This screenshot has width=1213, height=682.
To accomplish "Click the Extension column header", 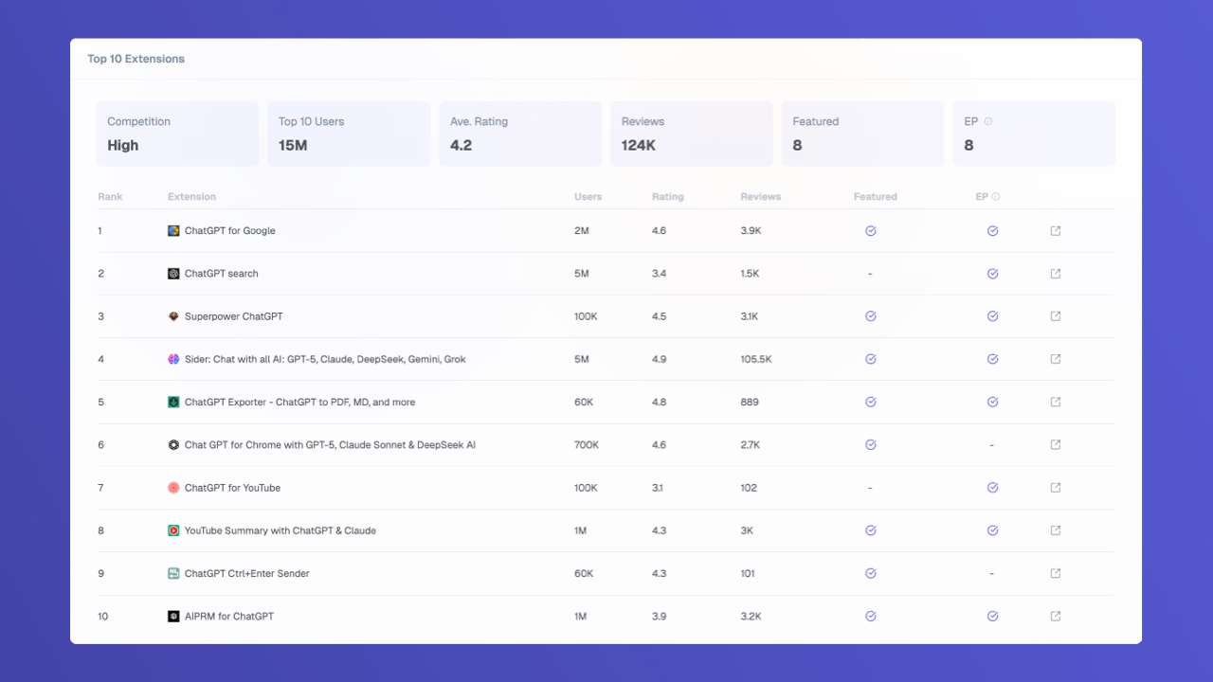I will 192,197.
